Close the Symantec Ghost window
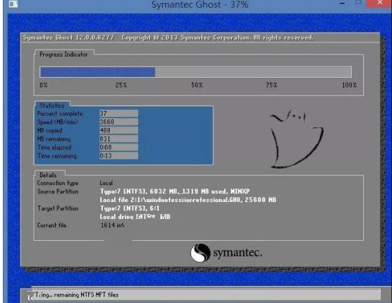 pos(380,3)
